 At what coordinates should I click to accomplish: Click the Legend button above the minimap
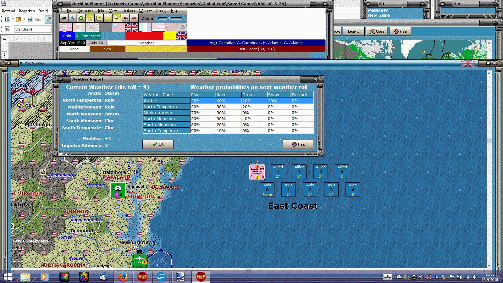(x=354, y=31)
